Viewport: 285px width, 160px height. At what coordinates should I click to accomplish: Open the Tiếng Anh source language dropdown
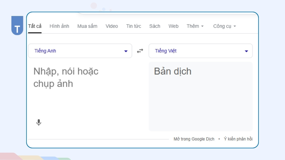tap(80, 51)
